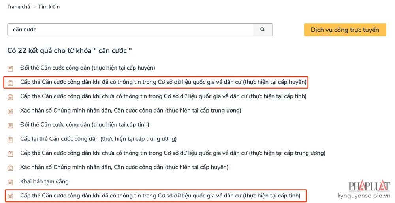Click document icon beside Cấp thẻ đã có thông tin cấp huyện
The height and width of the screenshot is (203, 395).
pyautogui.click(x=10, y=83)
